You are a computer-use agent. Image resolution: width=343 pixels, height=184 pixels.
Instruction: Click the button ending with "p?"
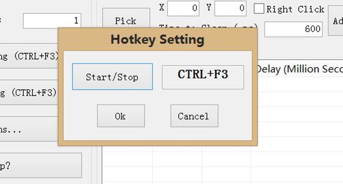pyautogui.click(x=40, y=166)
